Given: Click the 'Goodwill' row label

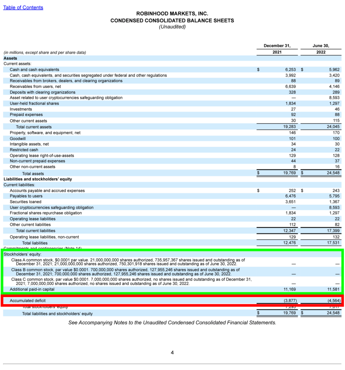Looking at the screenshot, I should 18,139.
